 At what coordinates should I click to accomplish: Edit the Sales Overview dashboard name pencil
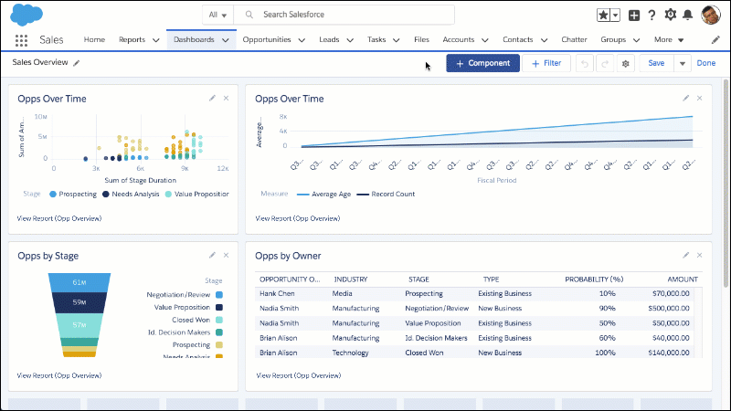pyautogui.click(x=77, y=63)
